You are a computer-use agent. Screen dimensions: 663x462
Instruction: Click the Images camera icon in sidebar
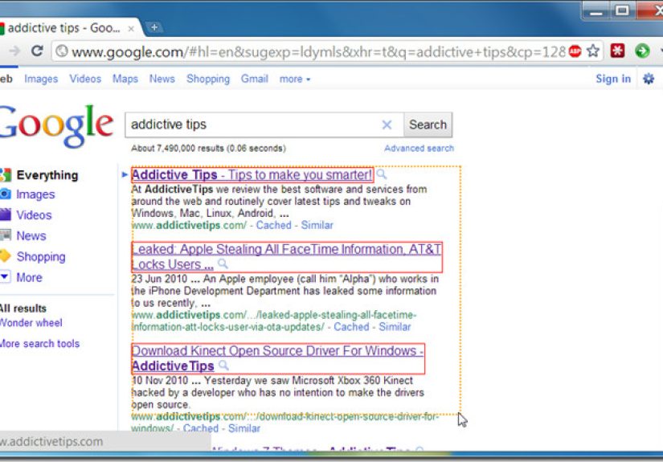point(6,194)
